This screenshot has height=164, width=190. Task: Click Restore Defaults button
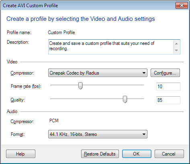[100, 154]
